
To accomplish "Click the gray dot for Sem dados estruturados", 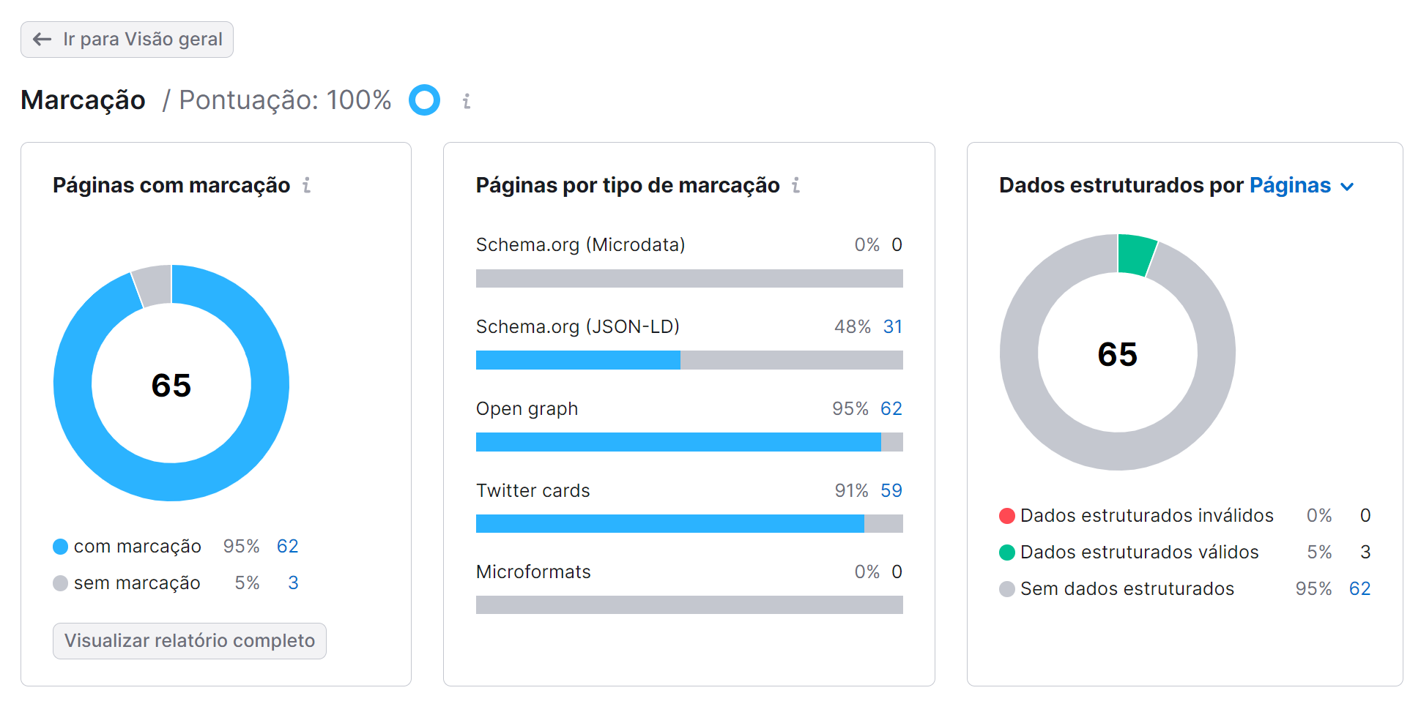I will (1006, 588).
